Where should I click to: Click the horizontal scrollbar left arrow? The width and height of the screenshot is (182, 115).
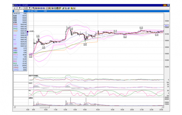(x=14, y=107)
